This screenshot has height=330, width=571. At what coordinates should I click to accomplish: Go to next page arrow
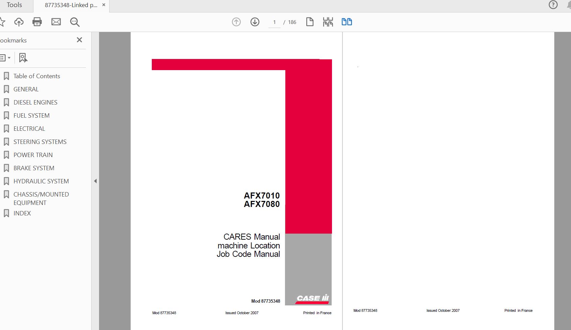pyautogui.click(x=255, y=22)
